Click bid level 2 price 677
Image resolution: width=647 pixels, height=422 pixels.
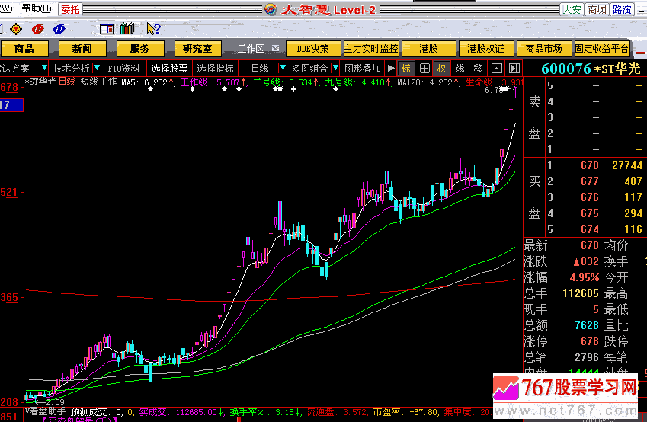590,182
